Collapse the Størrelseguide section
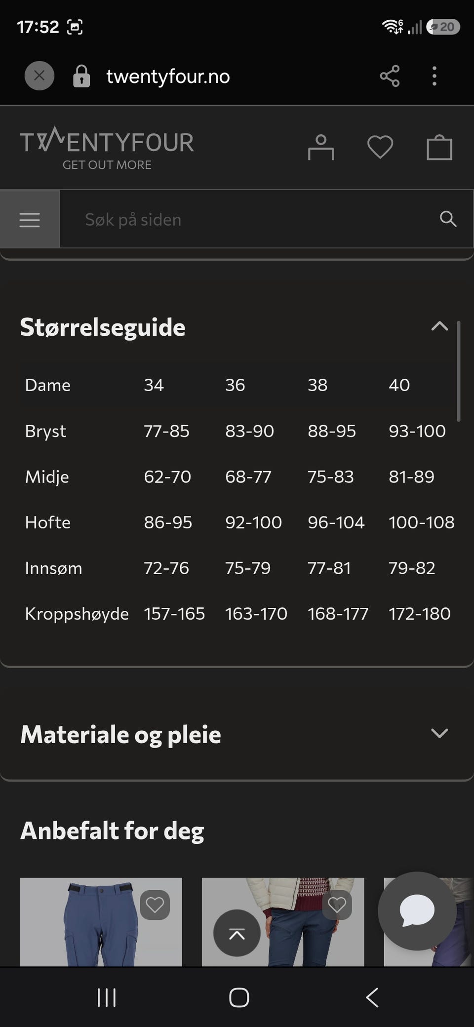The height and width of the screenshot is (1027, 474). pyautogui.click(x=439, y=326)
